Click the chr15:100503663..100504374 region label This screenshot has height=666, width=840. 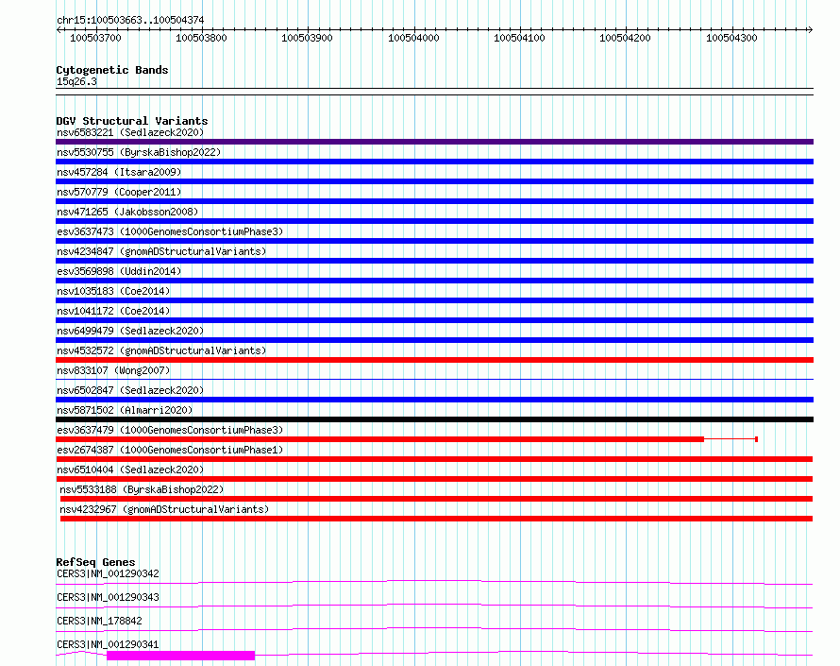[130, 20]
